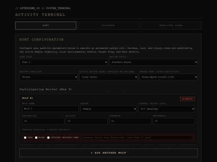The width and height of the screenshot is (217, 162).
Task: Click the Activity Terminal heading
Action: pyautogui.click(x=40, y=15)
